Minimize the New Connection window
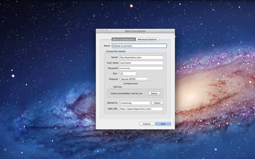This screenshot has width=255, height=159. (x=102, y=31)
